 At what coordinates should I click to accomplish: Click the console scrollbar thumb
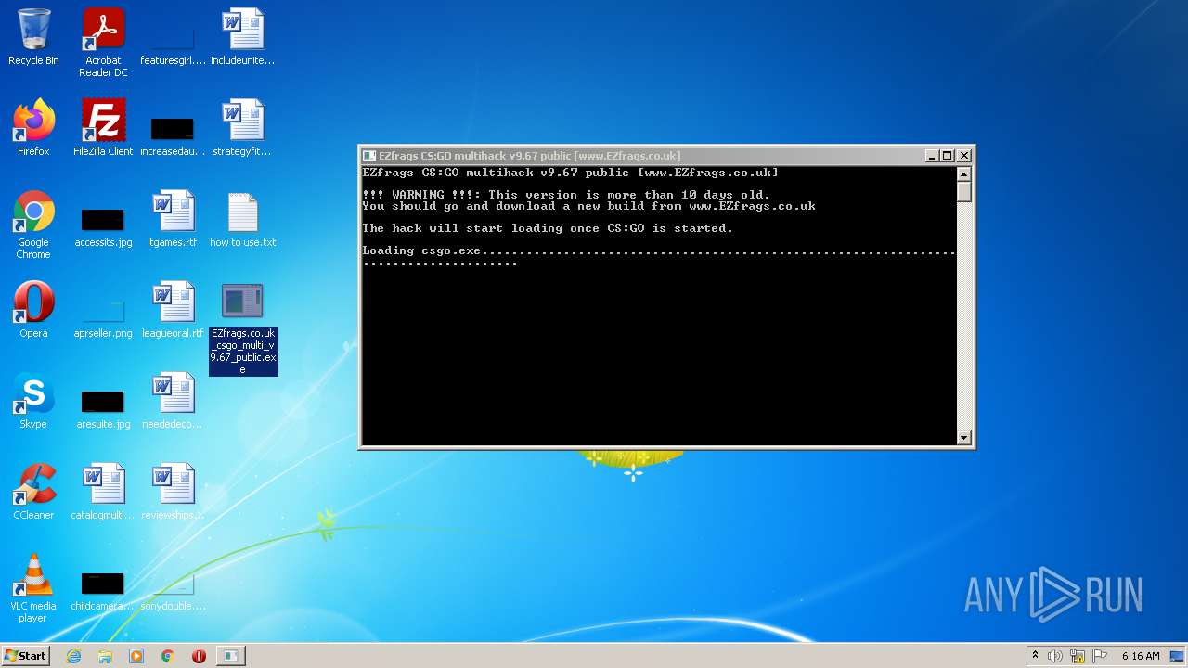coord(963,191)
